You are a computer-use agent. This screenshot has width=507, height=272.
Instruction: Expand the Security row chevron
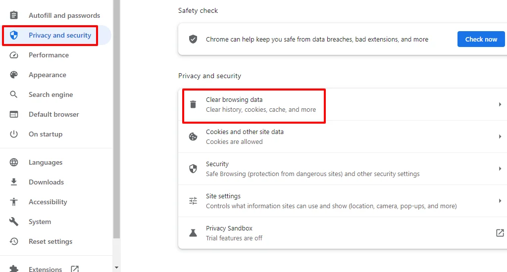(x=500, y=169)
